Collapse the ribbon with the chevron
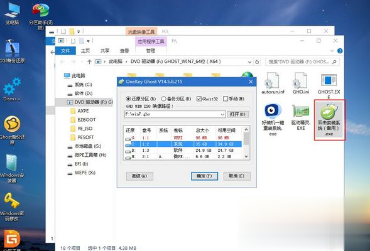The height and width of the screenshot is (251, 370). tap(332, 51)
